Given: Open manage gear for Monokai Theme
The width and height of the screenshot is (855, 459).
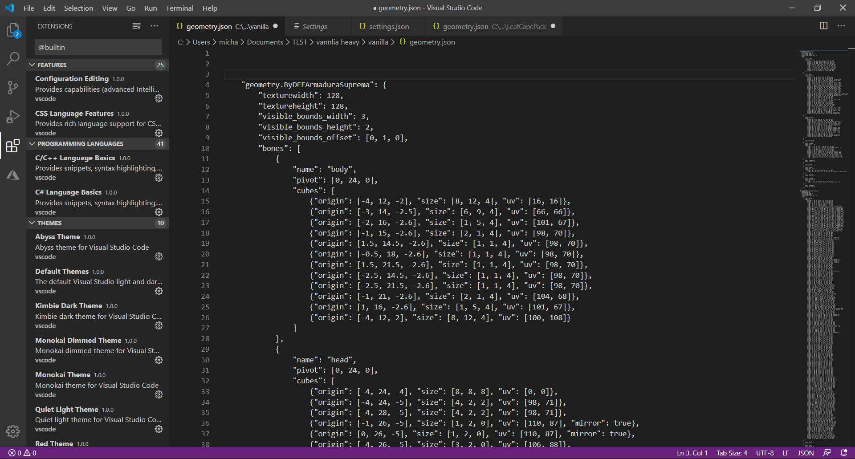Looking at the screenshot, I should [159, 394].
